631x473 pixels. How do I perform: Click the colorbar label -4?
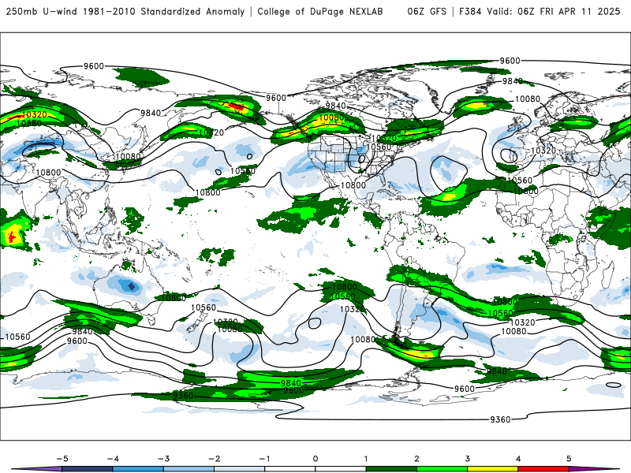pos(113,459)
